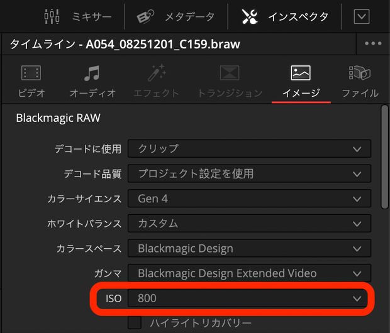390x333 pixels.
Task: Switch to the ビデオ tab
Action: point(31,82)
